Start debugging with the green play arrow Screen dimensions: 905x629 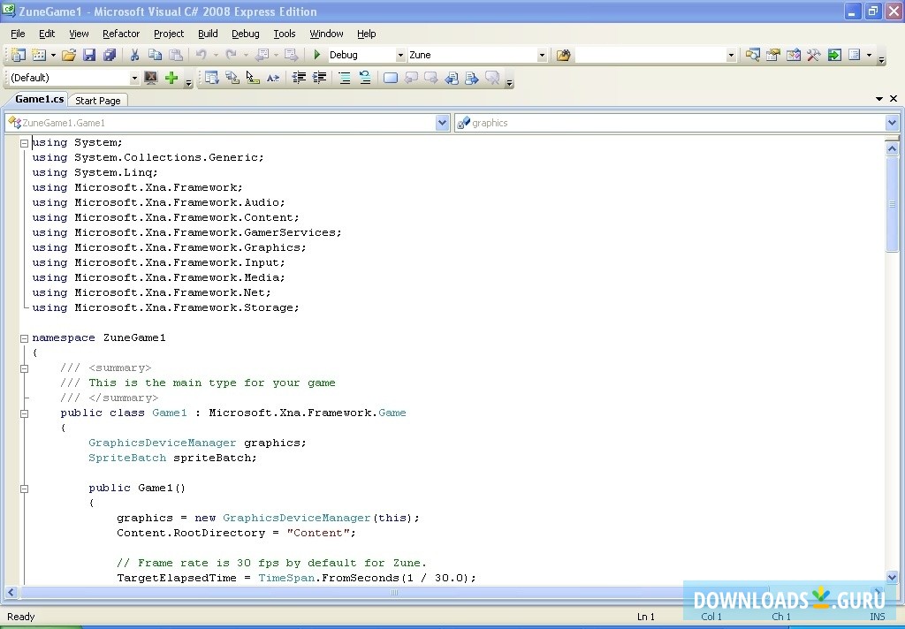[317, 55]
